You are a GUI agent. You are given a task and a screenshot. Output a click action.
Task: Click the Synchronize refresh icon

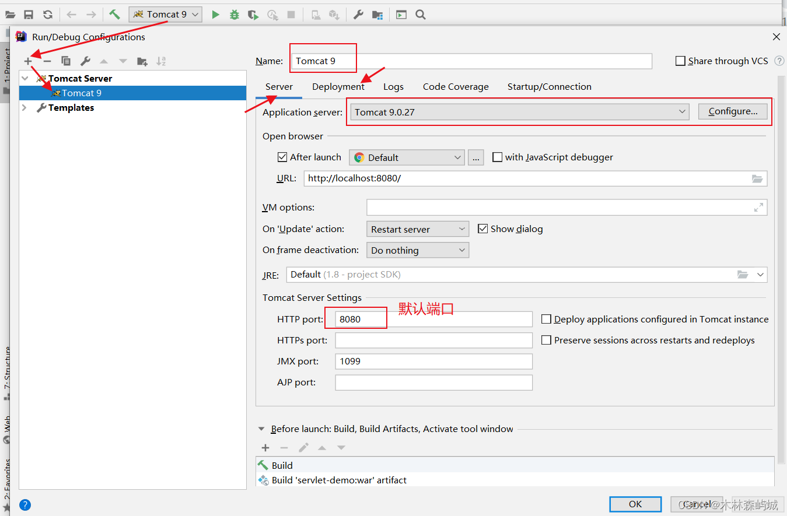click(x=48, y=15)
